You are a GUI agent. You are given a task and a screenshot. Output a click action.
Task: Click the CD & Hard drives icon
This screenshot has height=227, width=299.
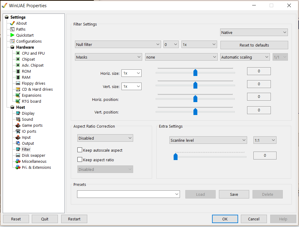click(x=18, y=89)
